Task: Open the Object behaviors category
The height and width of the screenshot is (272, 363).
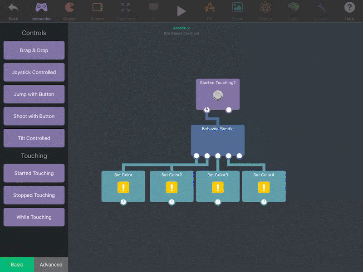Action: click(69, 10)
